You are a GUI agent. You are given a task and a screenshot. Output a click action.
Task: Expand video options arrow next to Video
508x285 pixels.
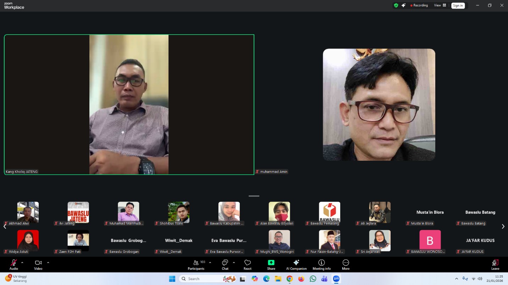[48, 263]
